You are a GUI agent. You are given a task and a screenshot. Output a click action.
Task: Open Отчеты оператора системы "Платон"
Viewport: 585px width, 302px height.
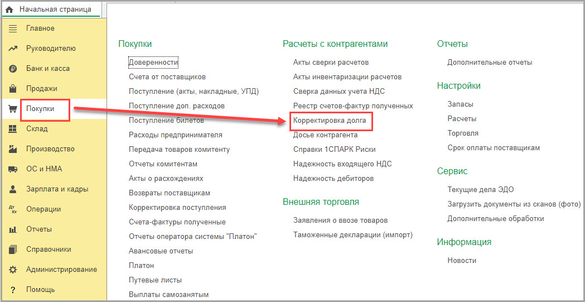point(193,237)
